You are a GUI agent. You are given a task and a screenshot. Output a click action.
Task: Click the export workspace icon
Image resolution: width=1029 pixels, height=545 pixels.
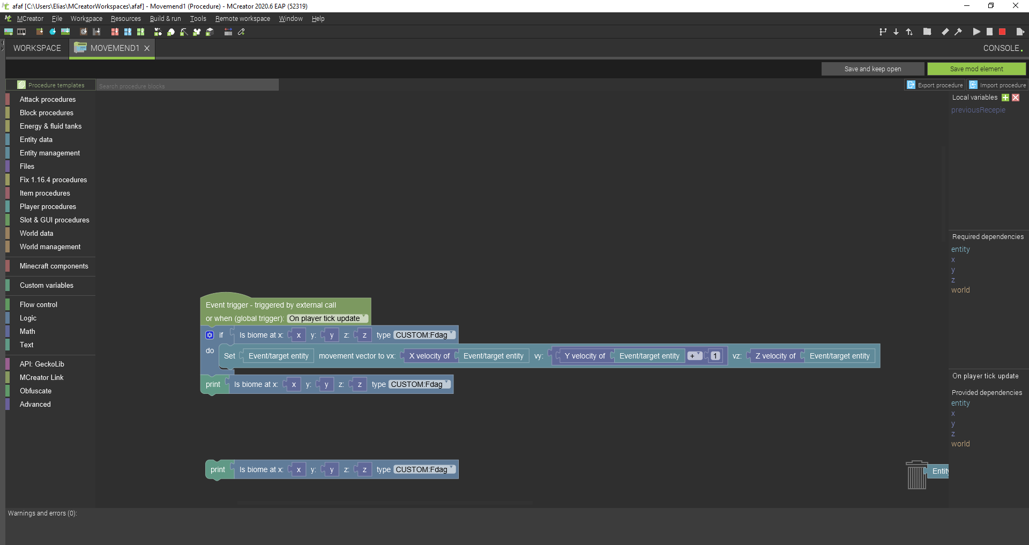coord(1020,32)
